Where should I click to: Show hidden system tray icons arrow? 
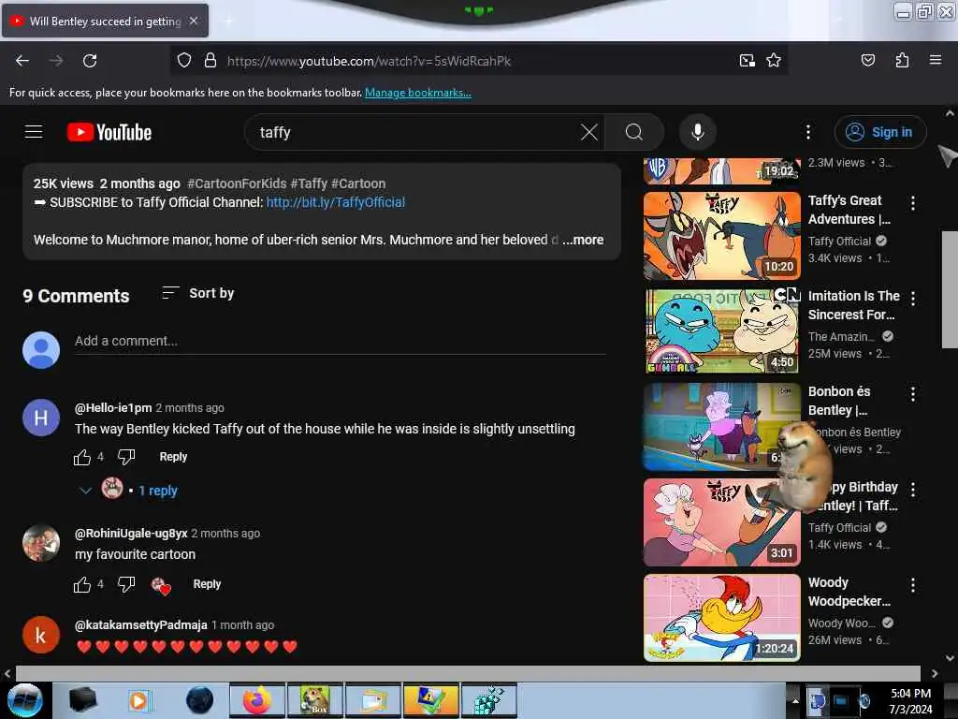click(x=795, y=700)
